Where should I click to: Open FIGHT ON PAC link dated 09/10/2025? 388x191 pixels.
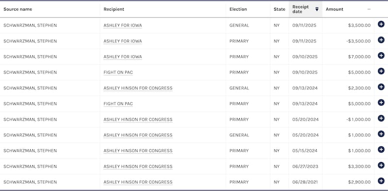[x=118, y=73]
